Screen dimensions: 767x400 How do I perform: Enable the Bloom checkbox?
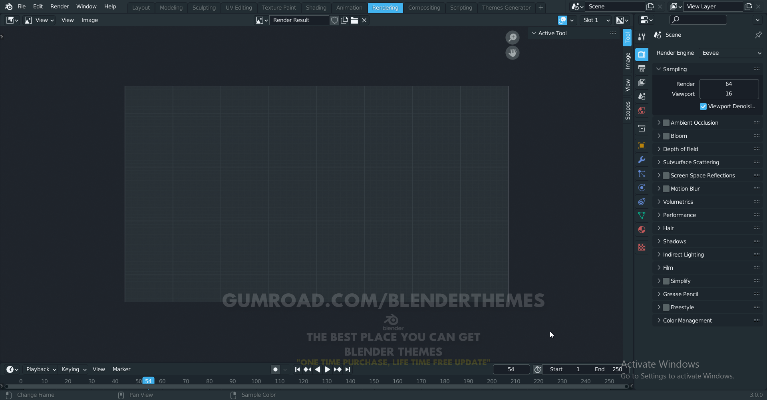point(666,136)
